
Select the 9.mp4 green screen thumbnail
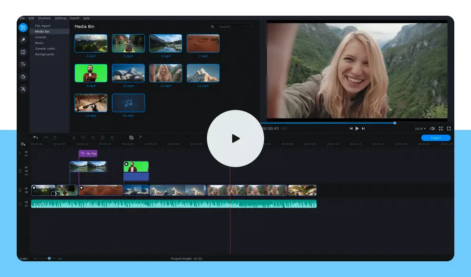(x=91, y=73)
